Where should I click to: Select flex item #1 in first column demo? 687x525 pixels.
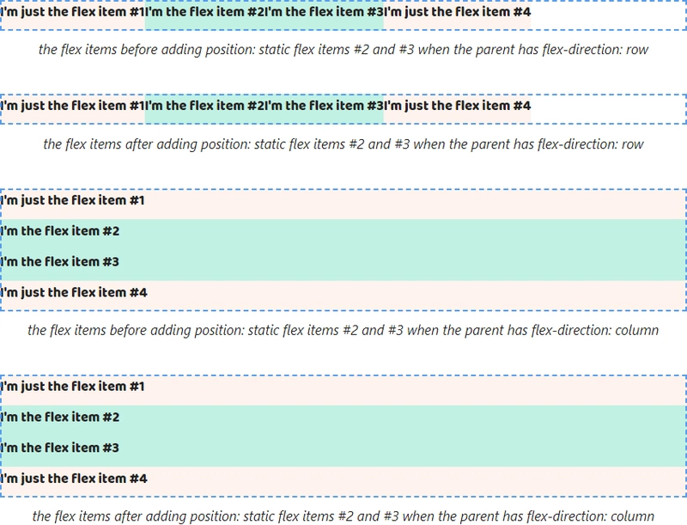343,205
